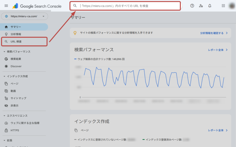Screen dimensions: 236x147
Task: Go to サイトマップ in sidebar
Action: tap(18, 98)
